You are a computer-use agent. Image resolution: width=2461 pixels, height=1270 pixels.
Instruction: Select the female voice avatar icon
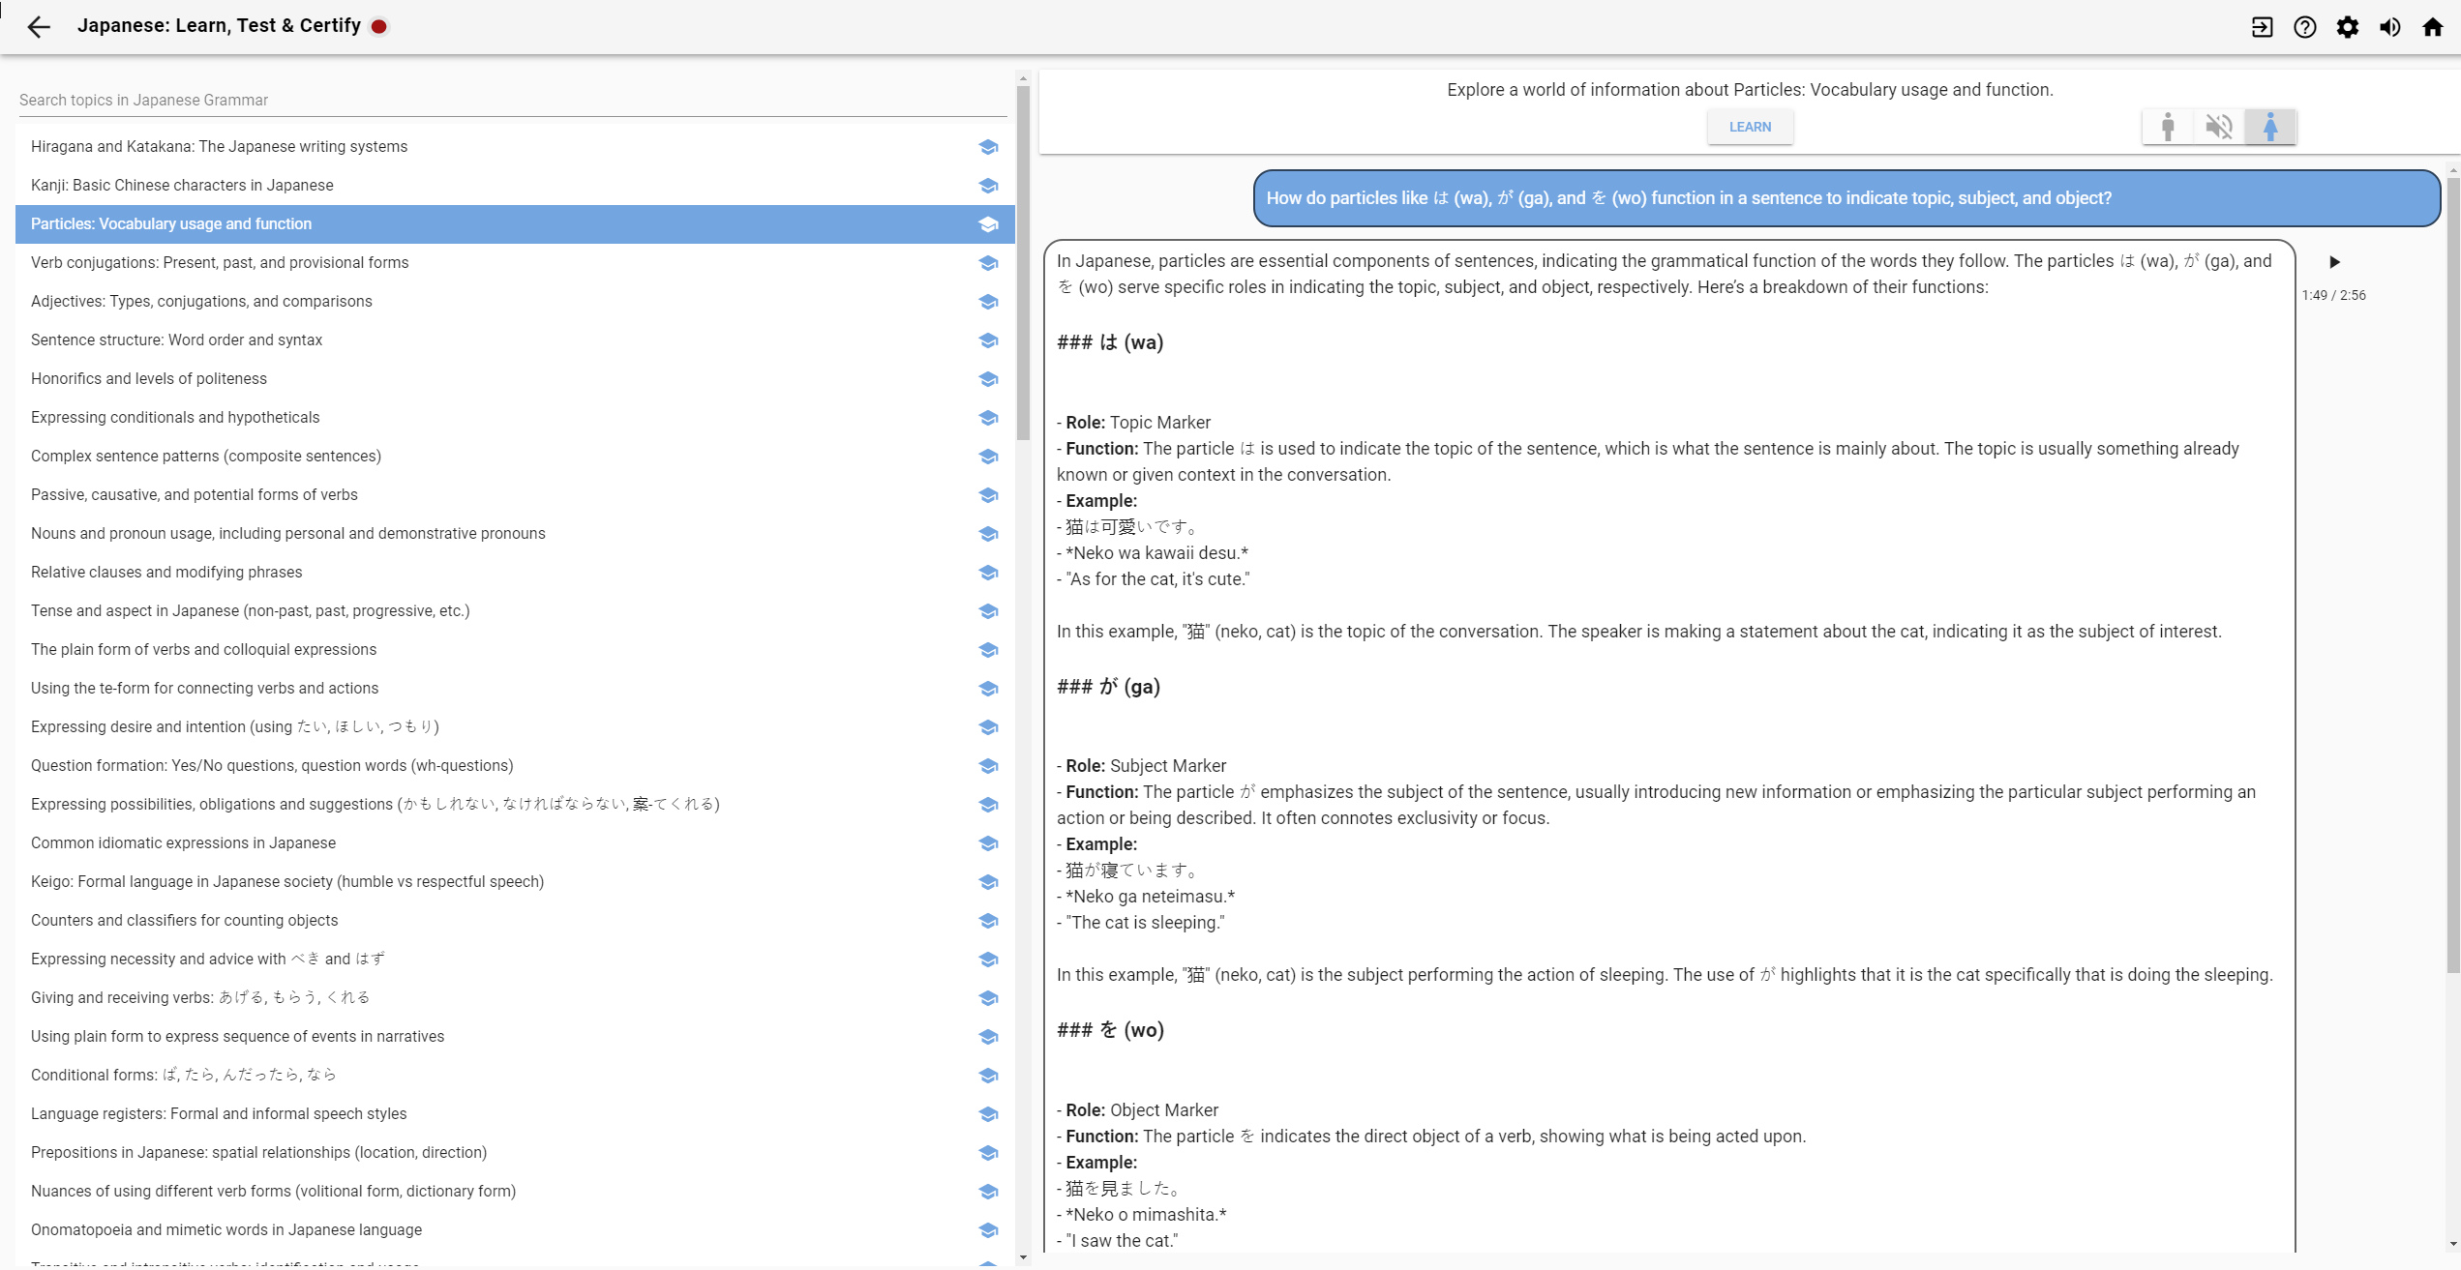click(2270, 127)
